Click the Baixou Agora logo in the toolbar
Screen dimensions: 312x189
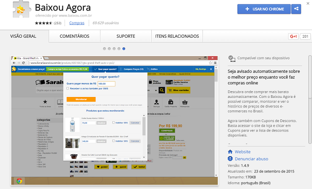pyautogui.click(x=14, y=69)
